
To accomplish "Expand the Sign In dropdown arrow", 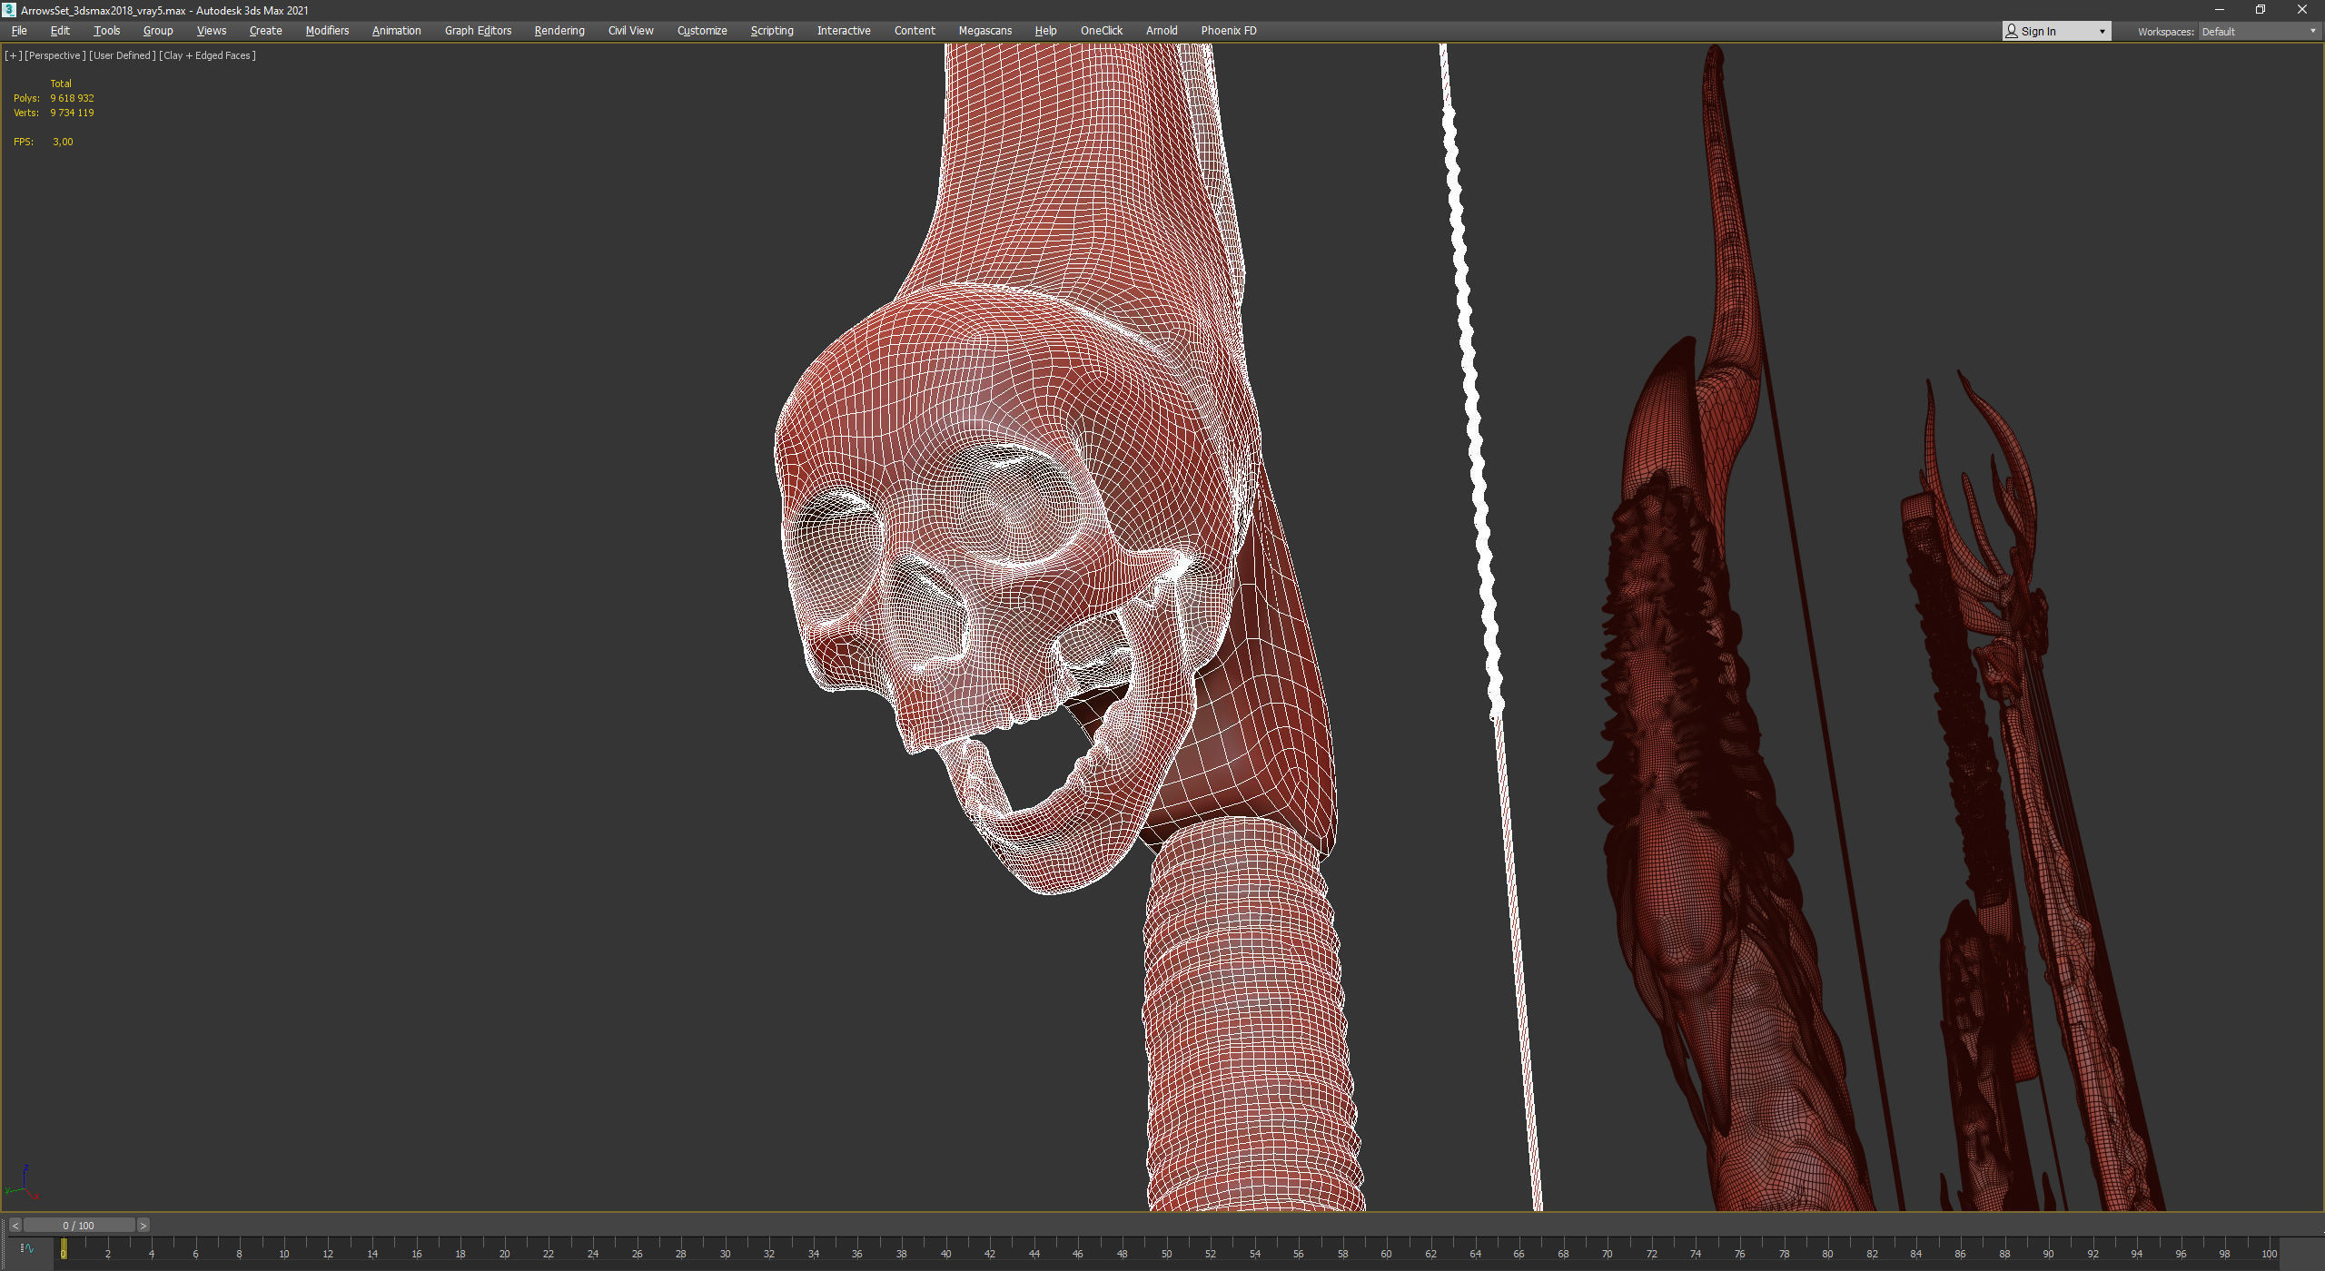I will (x=2102, y=32).
